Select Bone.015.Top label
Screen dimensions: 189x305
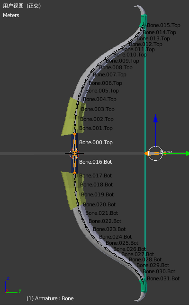163,25
